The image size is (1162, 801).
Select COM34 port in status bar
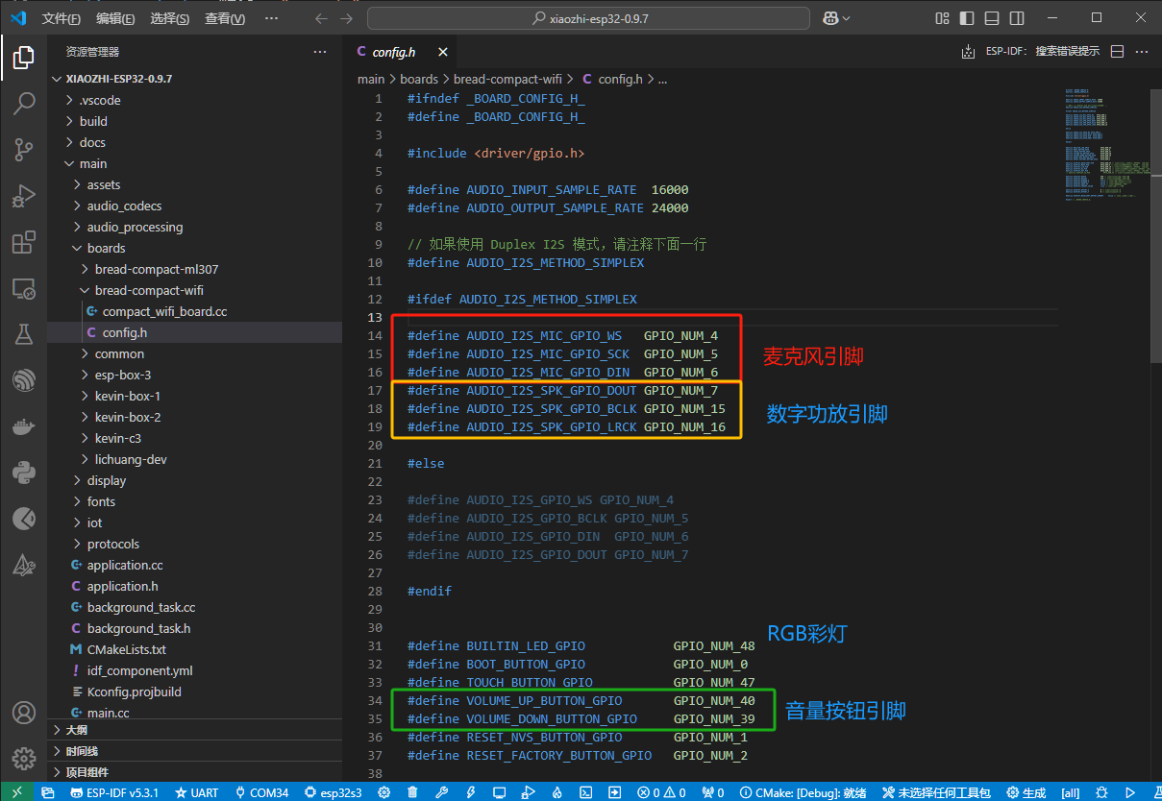click(x=261, y=792)
